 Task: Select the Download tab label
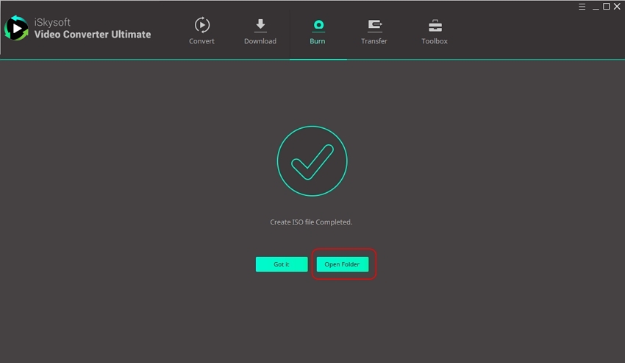(x=260, y=41)
